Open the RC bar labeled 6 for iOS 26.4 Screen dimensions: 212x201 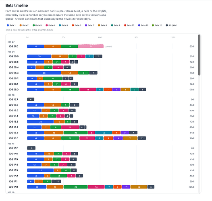[67, 67]
